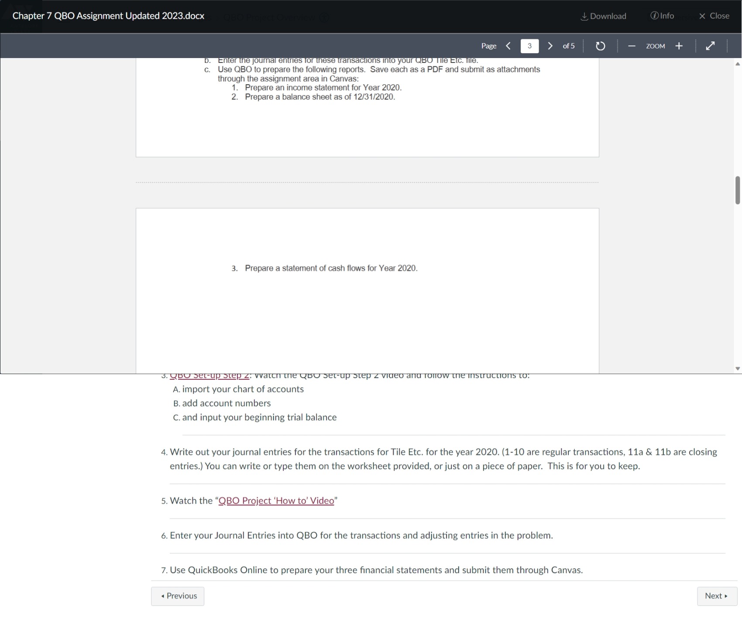Open the document Info panel

[x=663, y=16]
